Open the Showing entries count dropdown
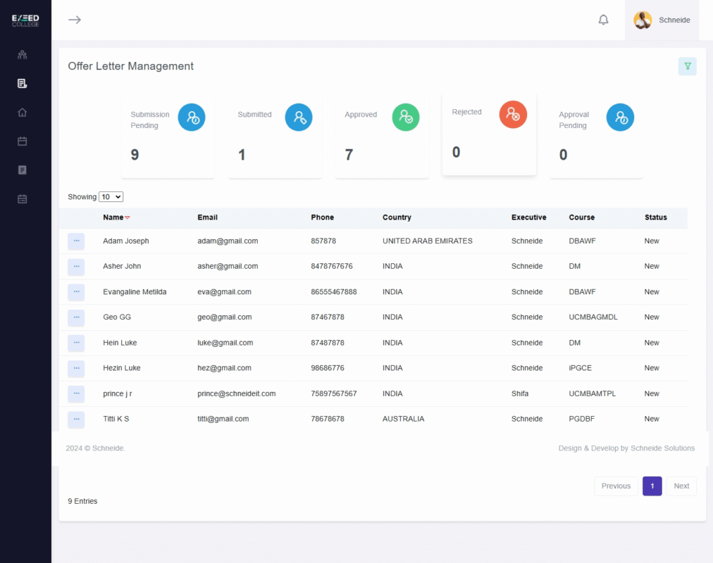Viewport: 713px width, 563px height. (111, 197)
